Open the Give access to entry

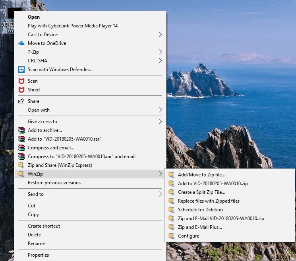click(x=90, y=121)
